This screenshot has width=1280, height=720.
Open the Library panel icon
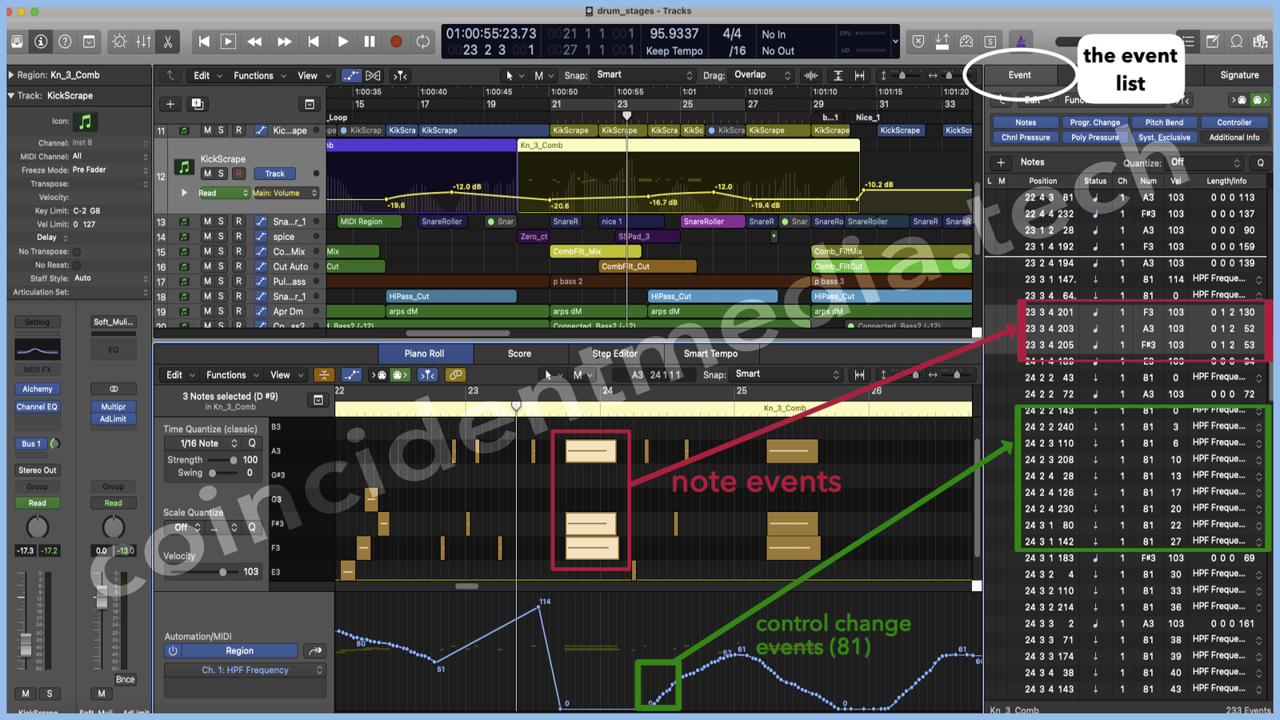tap(17, 42)
